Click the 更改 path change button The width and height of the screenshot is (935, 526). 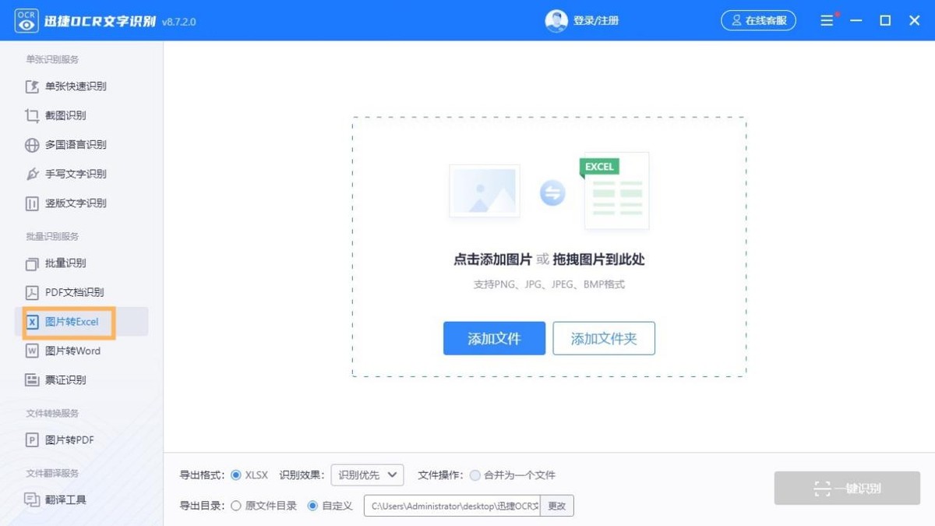[x=557, y=505]
